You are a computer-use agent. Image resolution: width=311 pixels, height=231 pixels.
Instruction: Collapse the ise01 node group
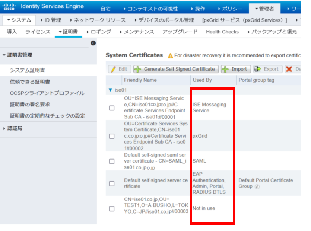tap(110, 90)
